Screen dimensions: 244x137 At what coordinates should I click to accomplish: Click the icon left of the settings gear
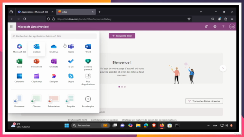[206, 27]
